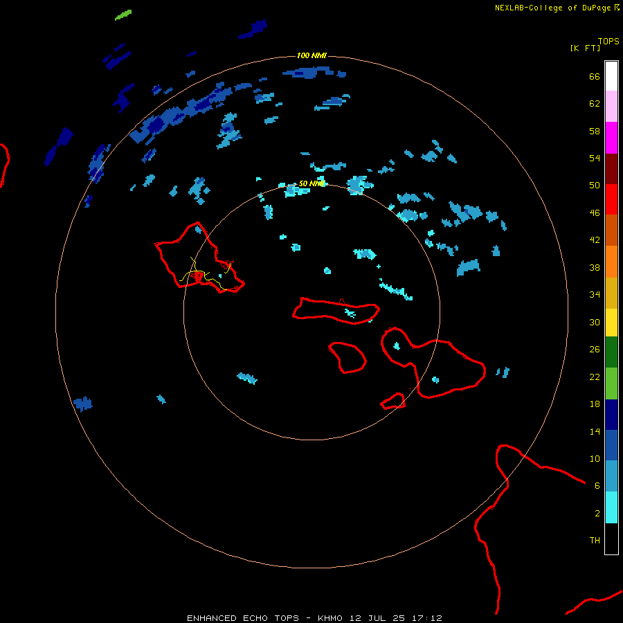Pick the magenta swatch in the legend
This screenshot has height=623, width=623.
click(x=611, y=138)
